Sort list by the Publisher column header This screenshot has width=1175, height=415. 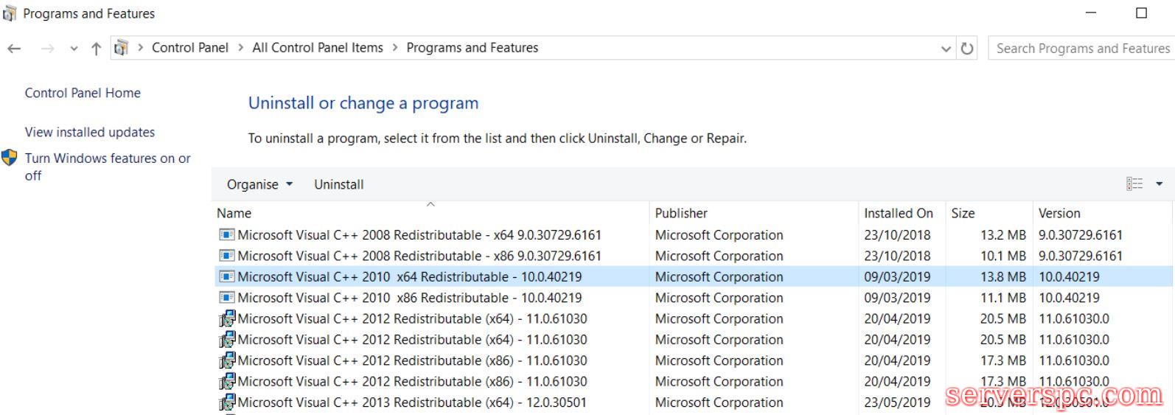(x=681, y=213)
